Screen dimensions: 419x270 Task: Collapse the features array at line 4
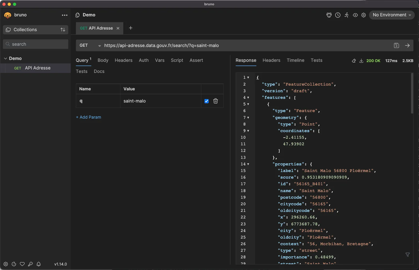[248, 97]
